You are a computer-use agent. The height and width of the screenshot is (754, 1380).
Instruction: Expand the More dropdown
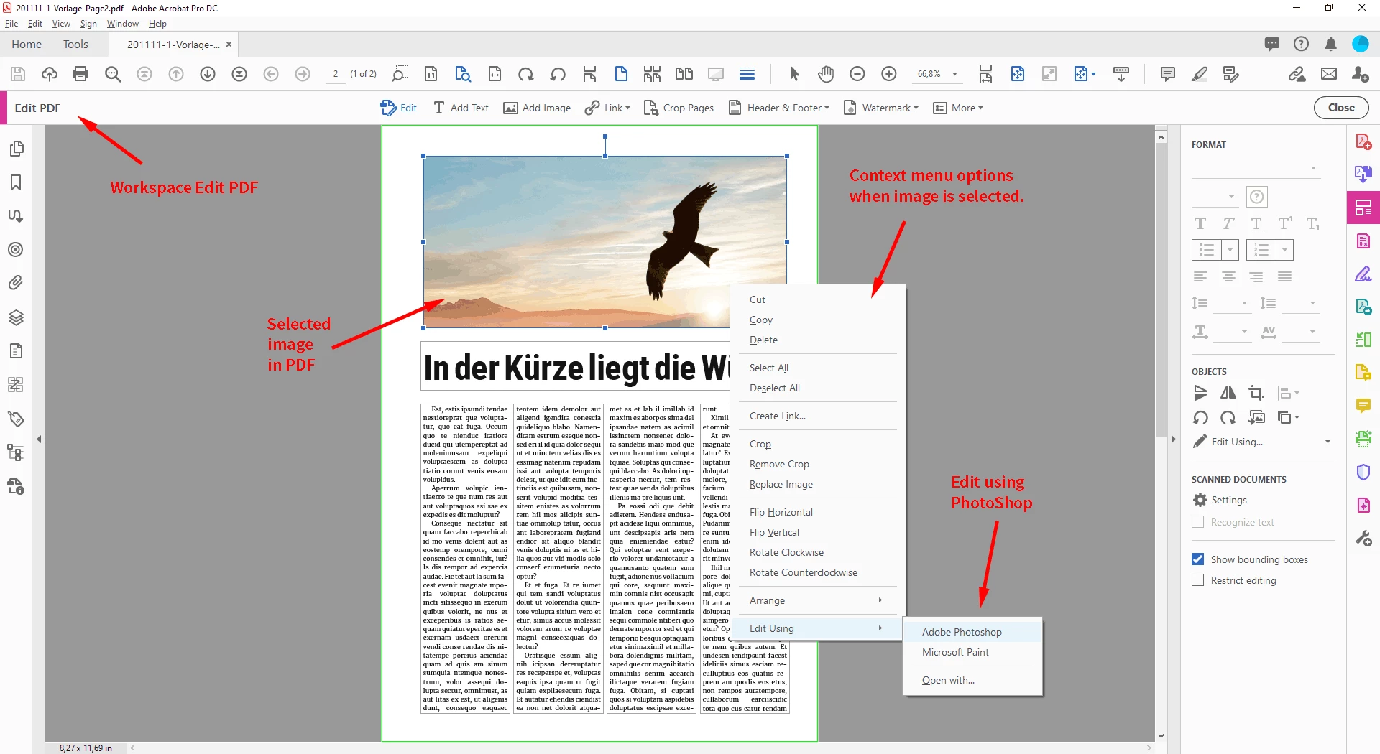click(980, 108)
